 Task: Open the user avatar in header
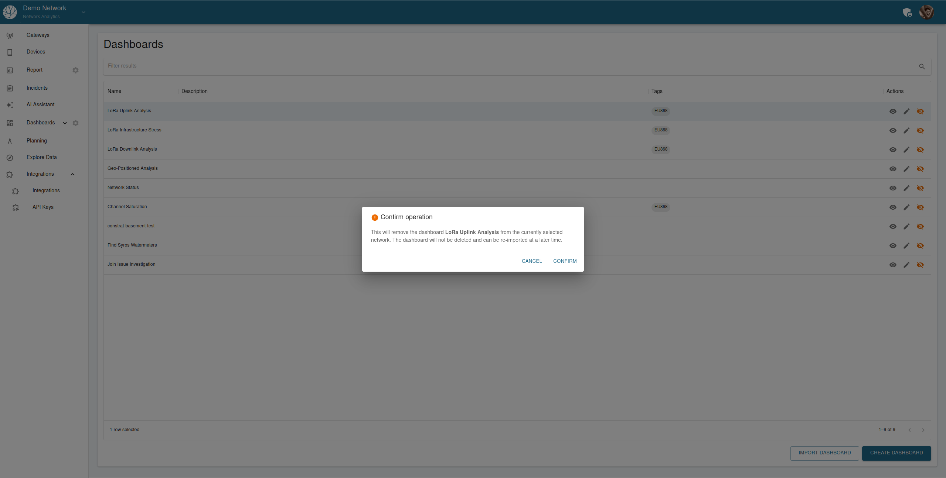click(926, 12)
